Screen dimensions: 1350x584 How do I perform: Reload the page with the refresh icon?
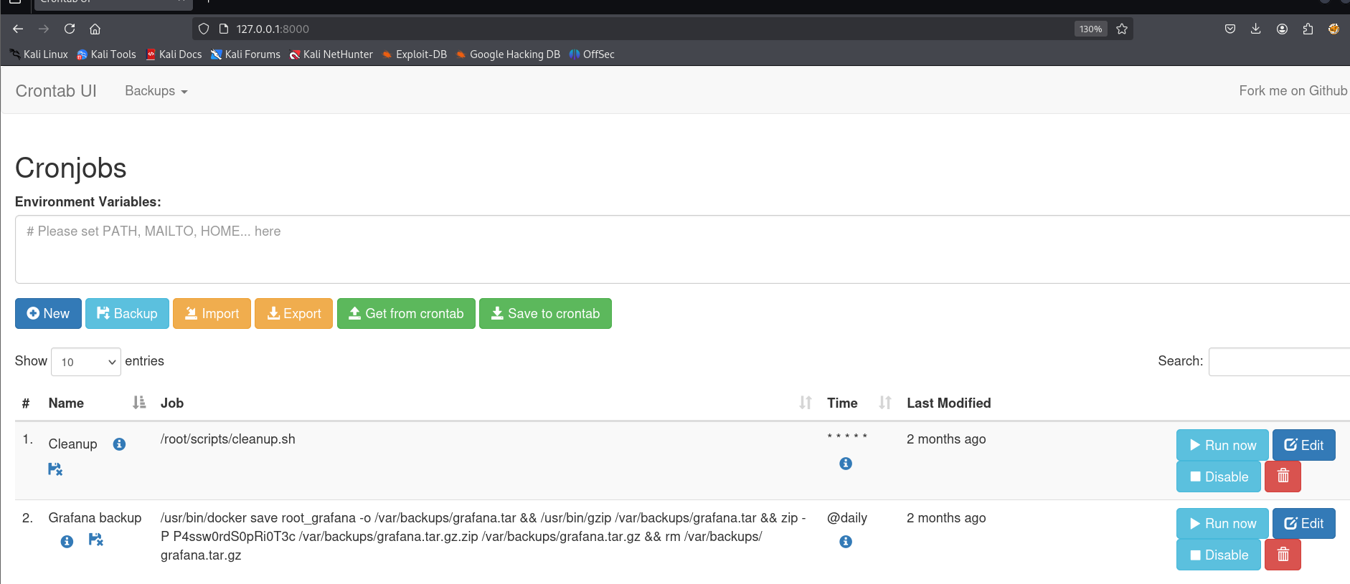tap(70, 29)
